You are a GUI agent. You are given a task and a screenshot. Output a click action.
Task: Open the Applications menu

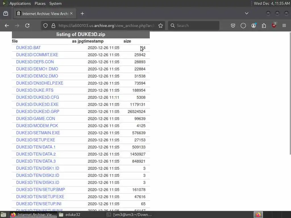tap(20, 3)
